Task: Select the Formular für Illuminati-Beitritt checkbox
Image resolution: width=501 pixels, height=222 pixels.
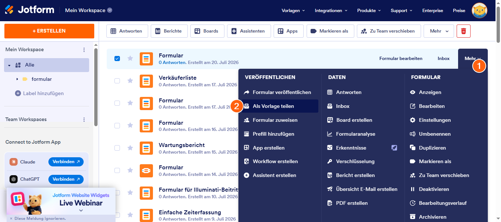Action: 117,193
